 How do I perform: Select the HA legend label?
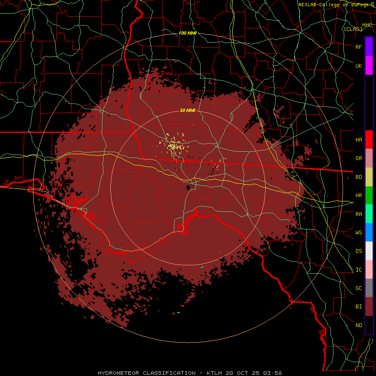359,140
